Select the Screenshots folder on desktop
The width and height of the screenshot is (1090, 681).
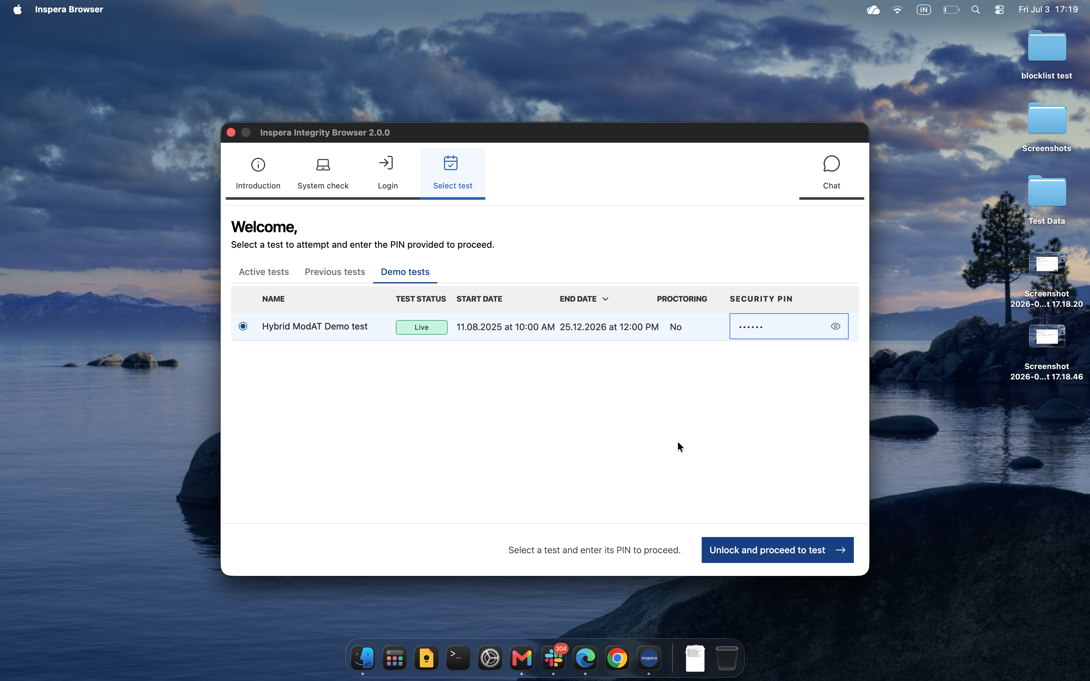[1047, 118]
